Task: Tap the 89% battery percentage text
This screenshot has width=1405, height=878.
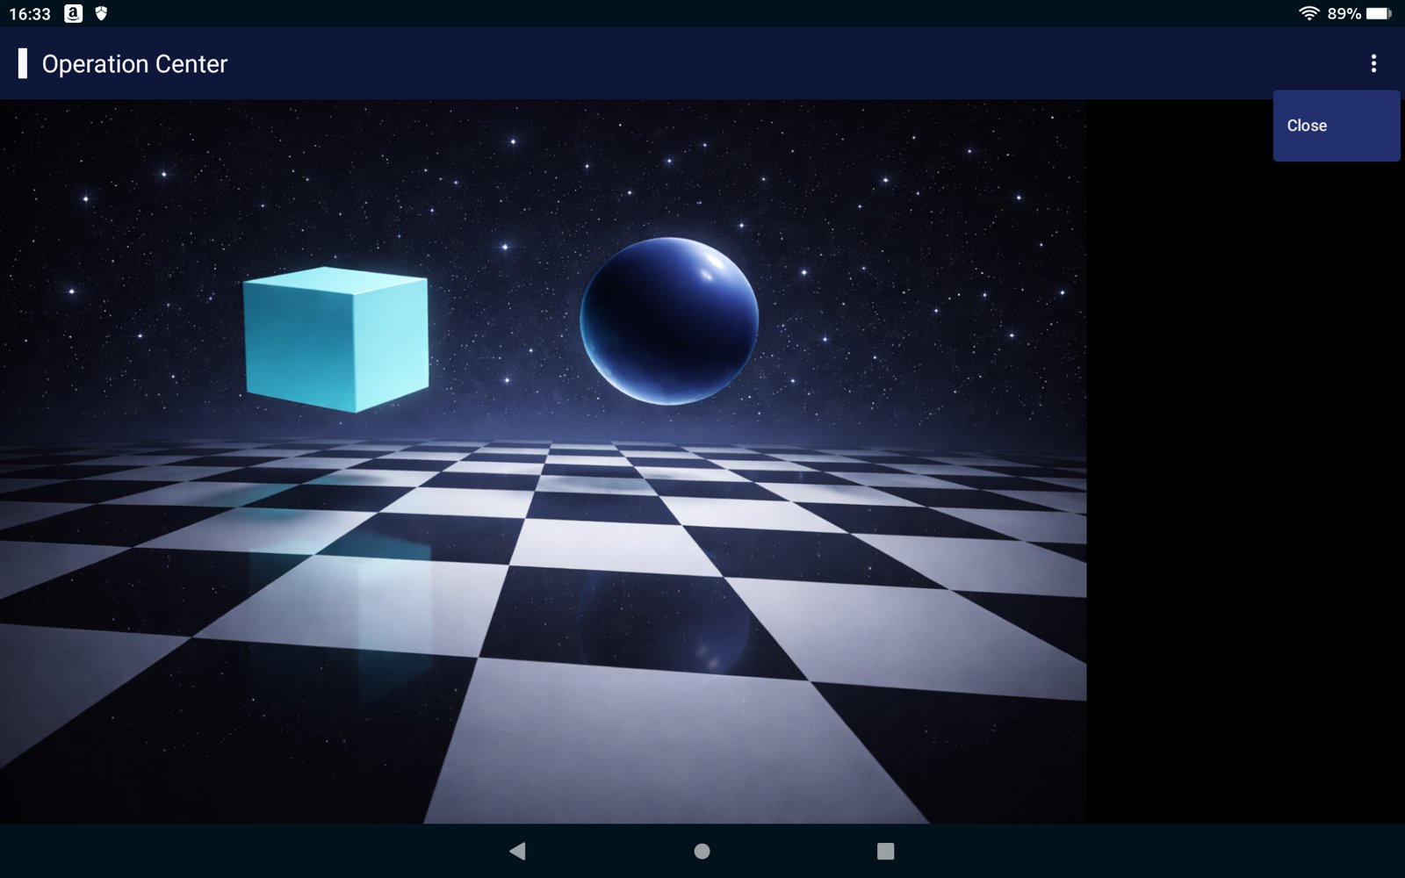Action: 1344,14
